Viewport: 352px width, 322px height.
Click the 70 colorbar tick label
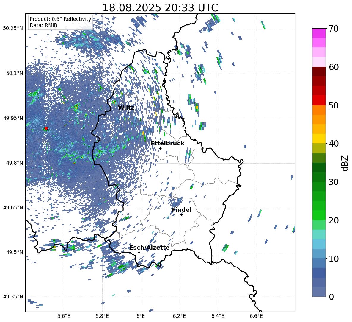334,29
